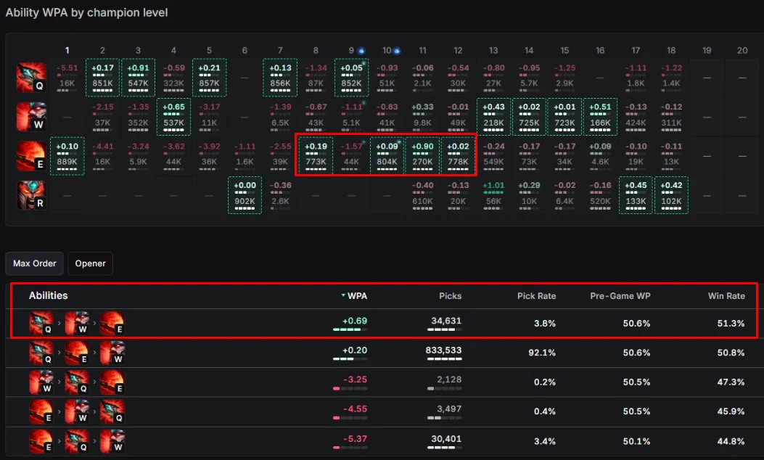The image size is (764, 460).
Task: Sort by the Win Rate column header
Action: [x=726, y=296]
